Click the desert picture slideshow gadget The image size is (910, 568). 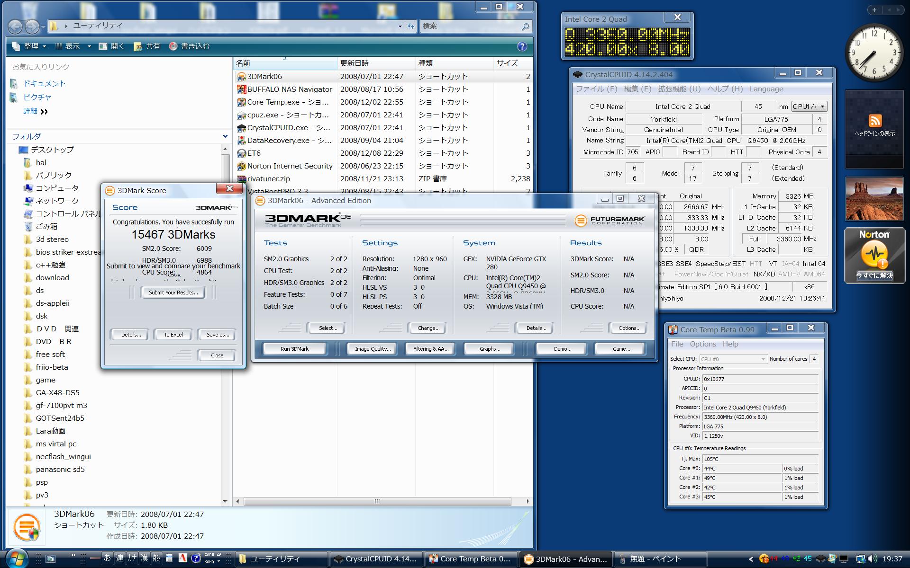[x=874, y=199]
